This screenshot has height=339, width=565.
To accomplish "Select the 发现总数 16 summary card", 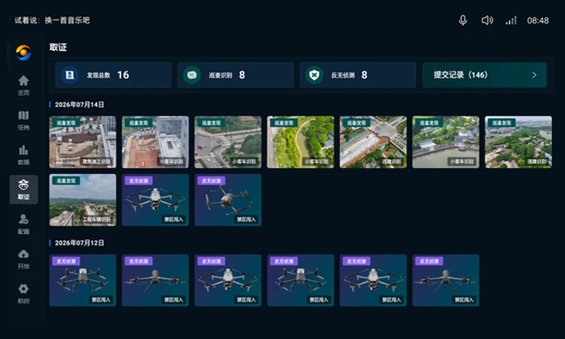I will [114, 75].
